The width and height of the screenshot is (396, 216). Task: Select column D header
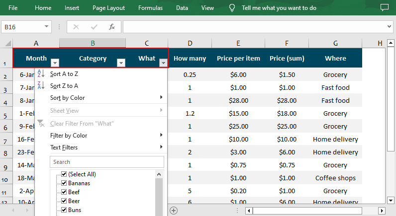click(190, 43)
